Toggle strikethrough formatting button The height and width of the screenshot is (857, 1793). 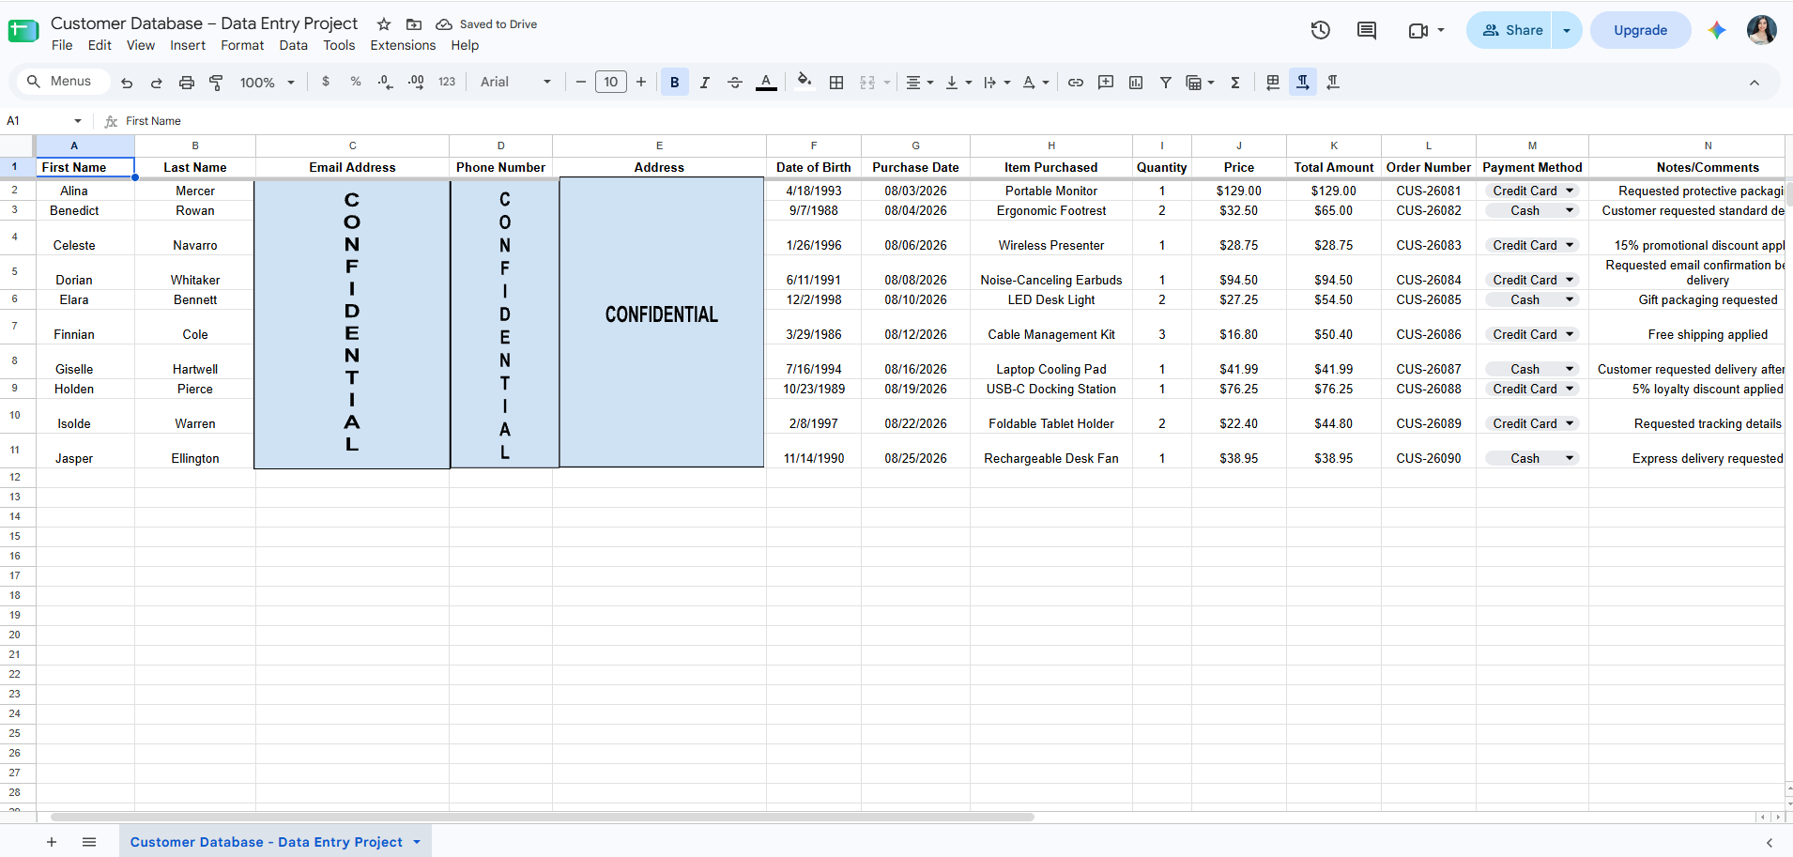(735, 83)
